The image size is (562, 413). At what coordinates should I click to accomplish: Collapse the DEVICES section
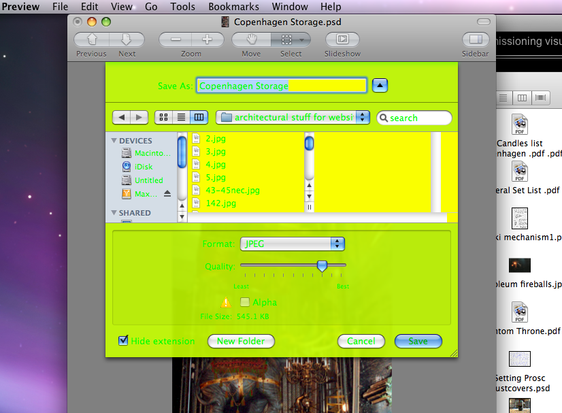tap(114, 140)
